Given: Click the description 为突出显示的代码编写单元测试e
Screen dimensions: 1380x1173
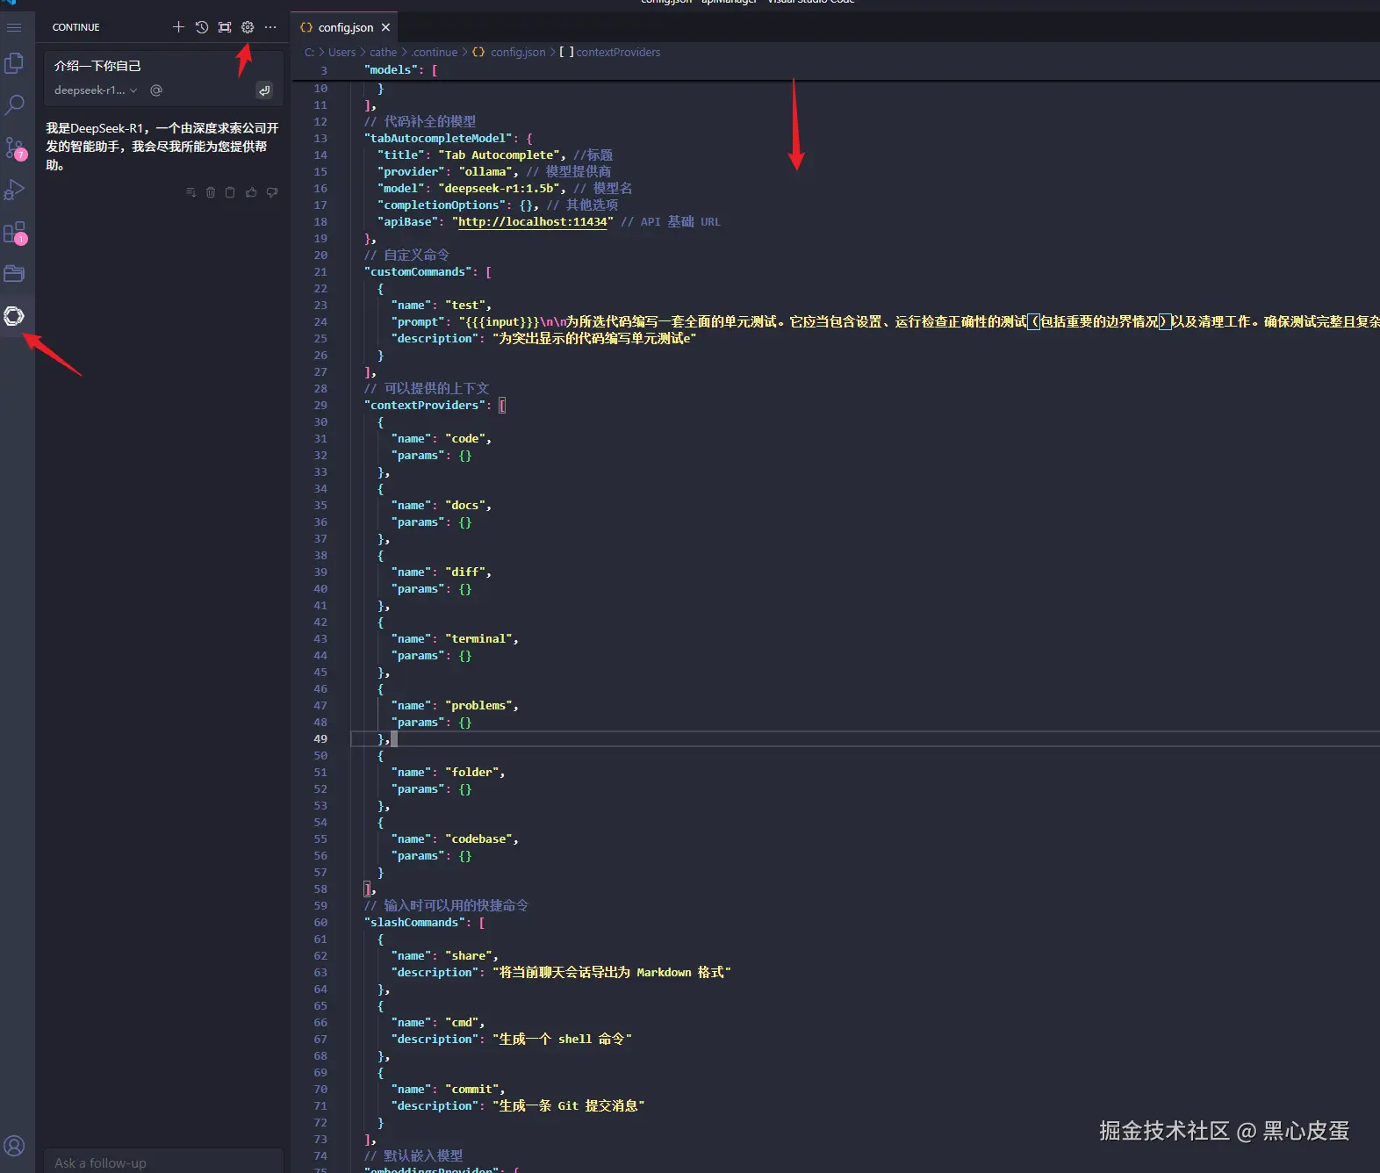Looking at the screenshot, I should click(x=594, y=339).
